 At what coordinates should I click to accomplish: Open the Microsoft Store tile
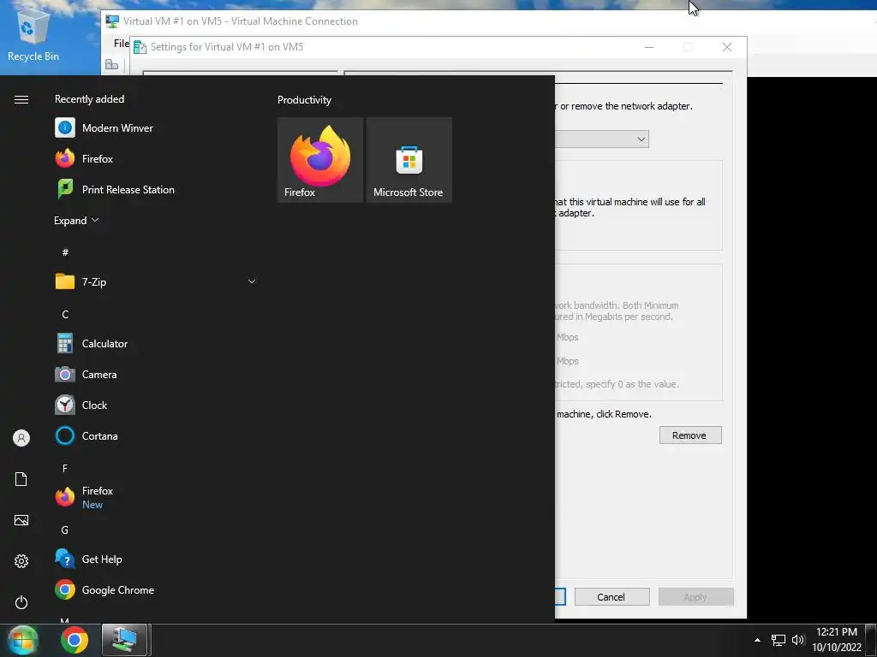pos(409,160)
